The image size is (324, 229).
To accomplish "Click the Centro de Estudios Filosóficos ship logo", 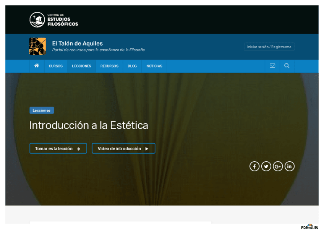I will pyautogui.click(x=37, y=20).
